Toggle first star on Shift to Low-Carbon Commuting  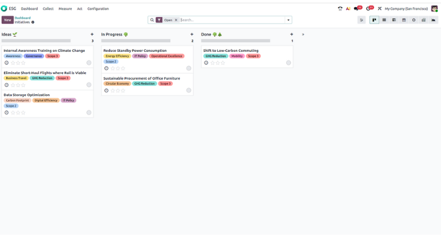click(213, 63)
